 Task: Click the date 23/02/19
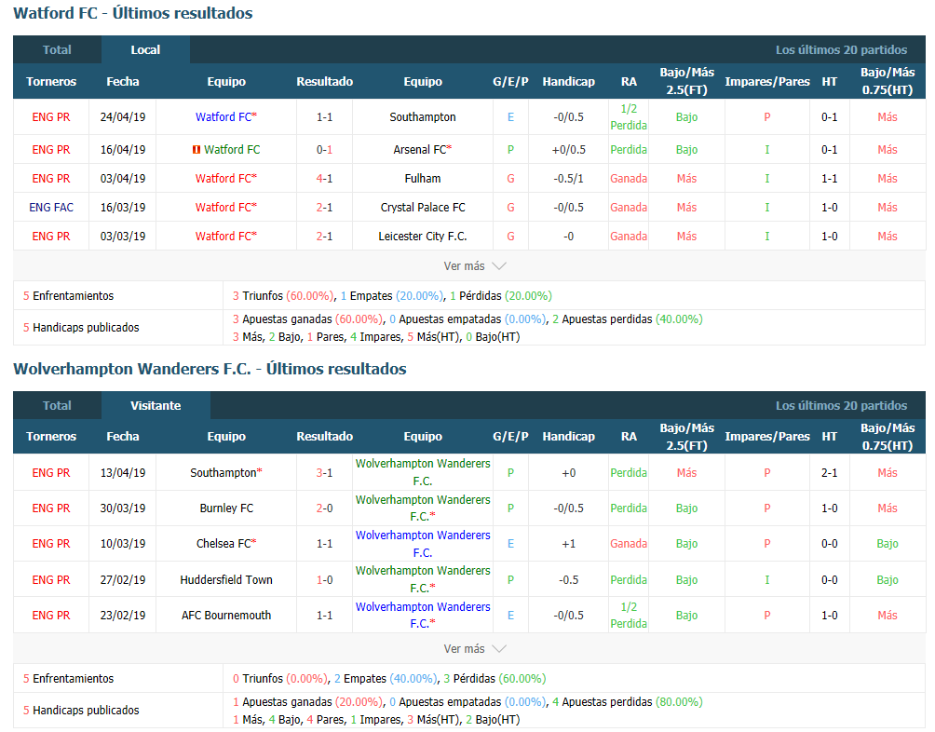(x=123, y=616)
